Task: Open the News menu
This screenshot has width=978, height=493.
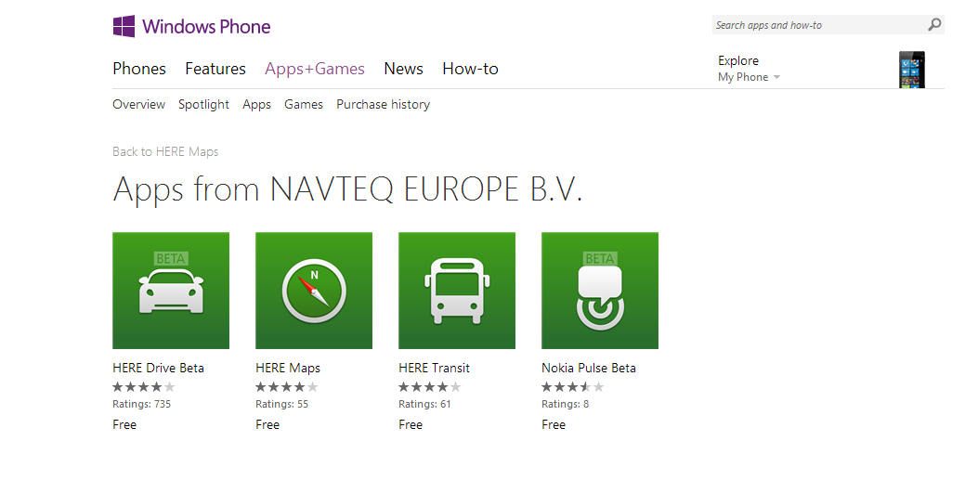Action: tap(403, 69)
